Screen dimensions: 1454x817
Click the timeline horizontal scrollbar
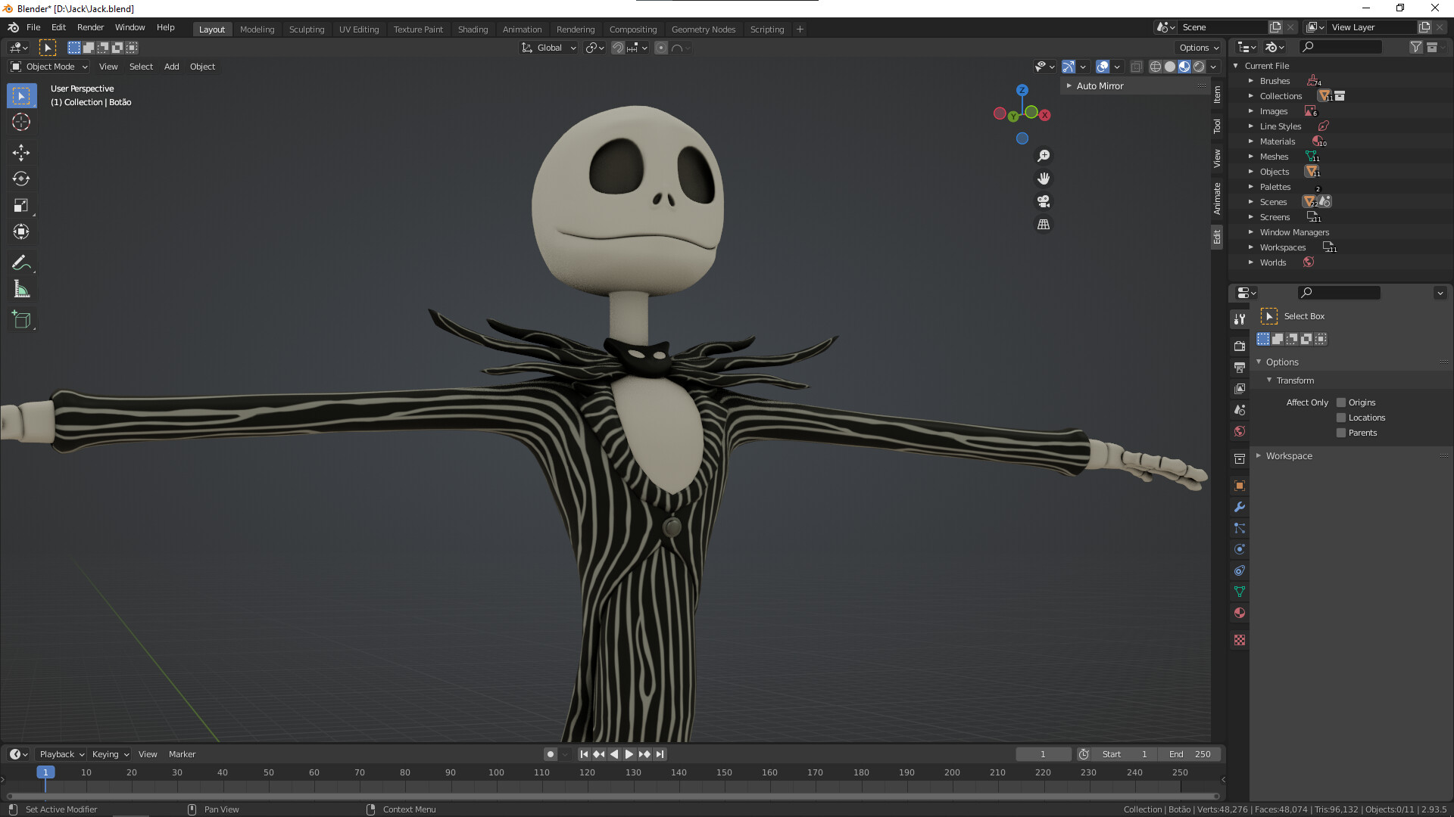(x=612, y=796)
